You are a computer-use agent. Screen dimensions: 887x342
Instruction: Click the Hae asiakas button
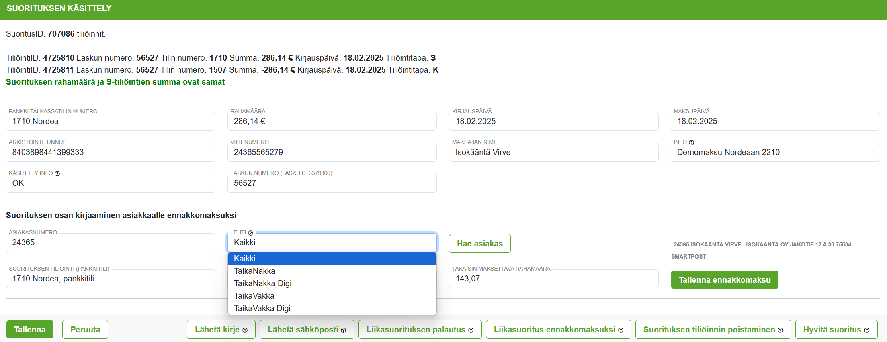(480, 244)
